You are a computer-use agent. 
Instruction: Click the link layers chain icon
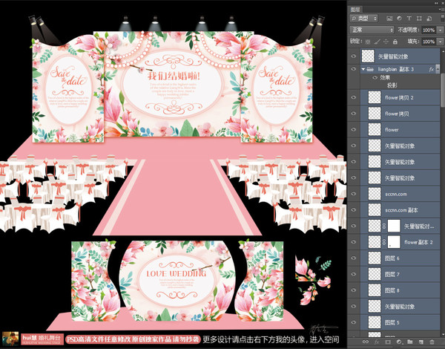pos(366,342)
